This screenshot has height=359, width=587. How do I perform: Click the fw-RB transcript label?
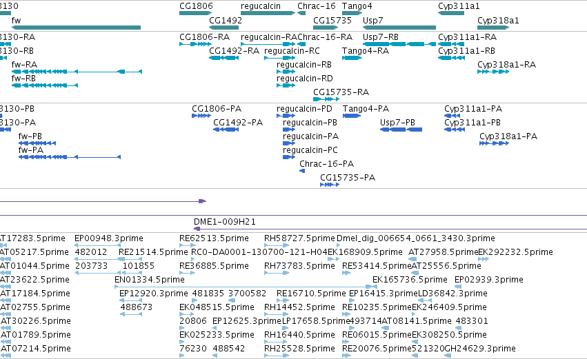tap(23, 79)
